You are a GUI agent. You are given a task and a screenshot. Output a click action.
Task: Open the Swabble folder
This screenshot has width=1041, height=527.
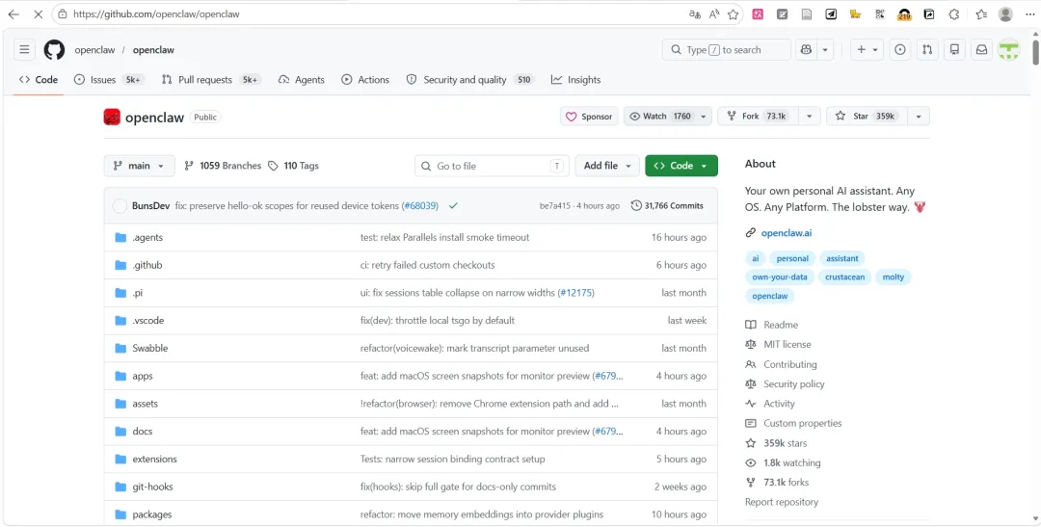click(150, 348)
